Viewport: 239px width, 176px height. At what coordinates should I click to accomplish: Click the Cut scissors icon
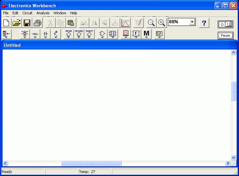(x=50, y=23)
